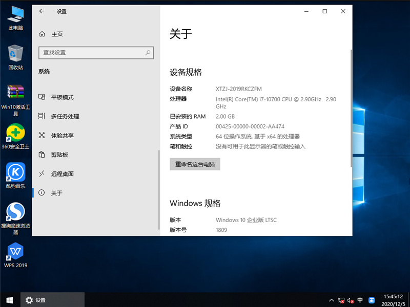Close the Settings window

[x=343, y=11]
